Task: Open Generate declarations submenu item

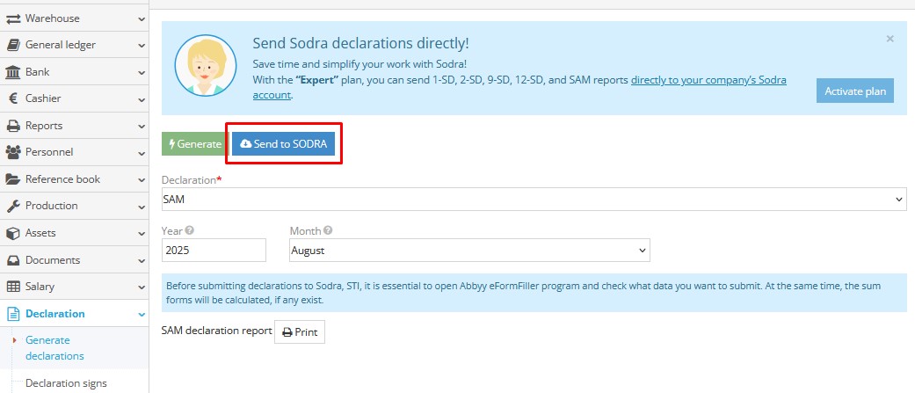Action: tap(54, 348)
